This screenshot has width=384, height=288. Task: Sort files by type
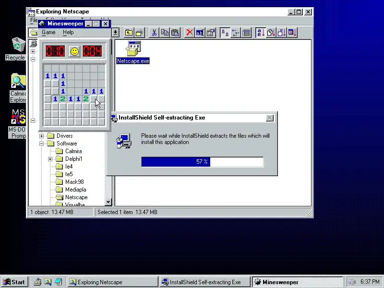(271, 33)
